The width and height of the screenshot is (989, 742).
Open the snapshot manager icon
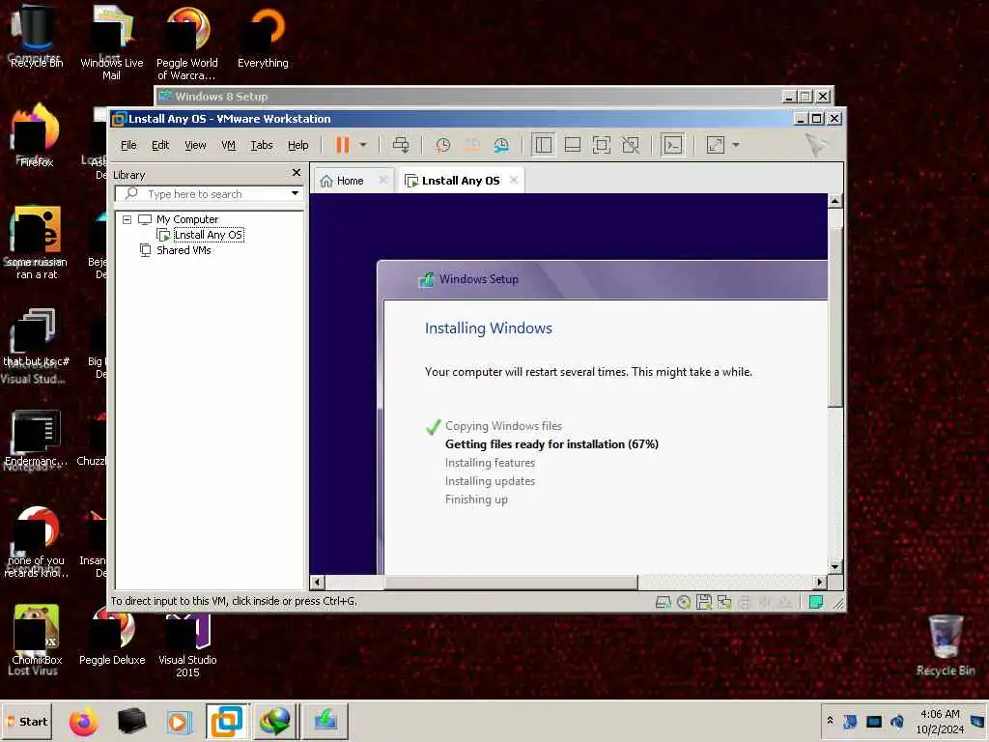(501, 145)
